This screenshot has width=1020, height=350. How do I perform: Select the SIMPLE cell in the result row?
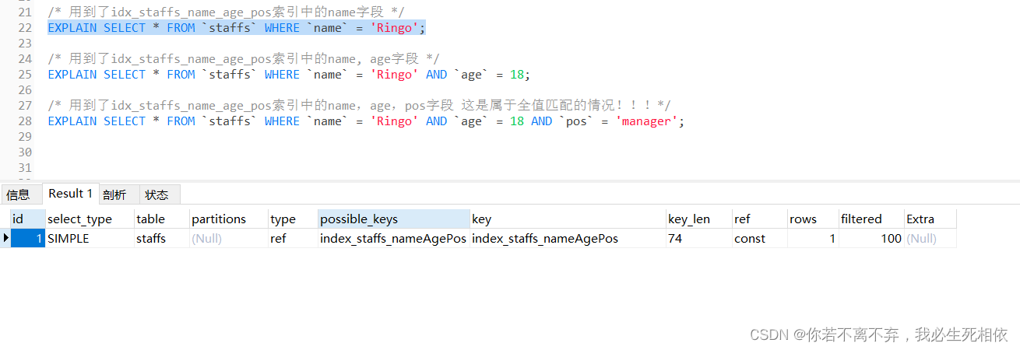pos(90,239)
